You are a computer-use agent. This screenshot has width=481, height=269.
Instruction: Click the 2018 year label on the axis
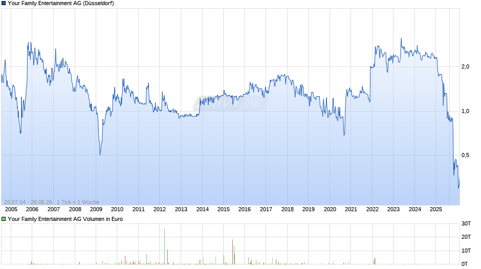coord(288,209)
